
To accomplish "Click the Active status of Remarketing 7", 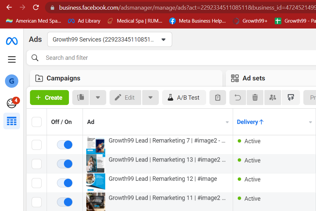I will click(249, 141).
